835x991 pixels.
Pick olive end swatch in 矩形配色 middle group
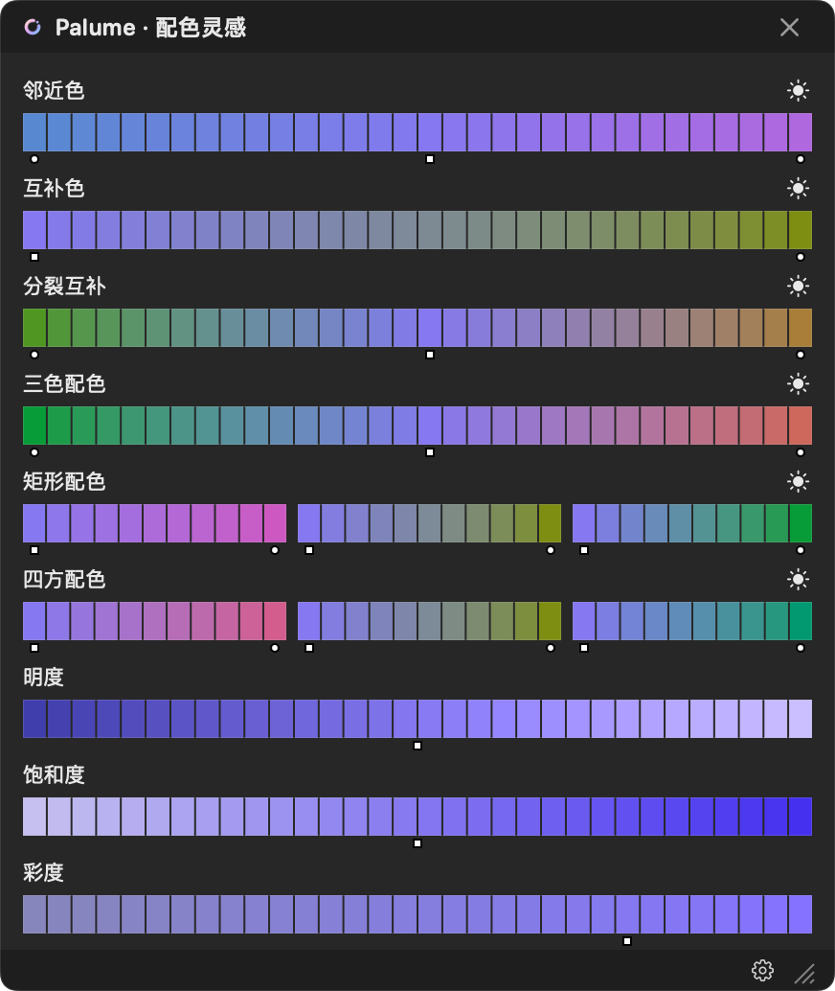[x=550, y=523]
